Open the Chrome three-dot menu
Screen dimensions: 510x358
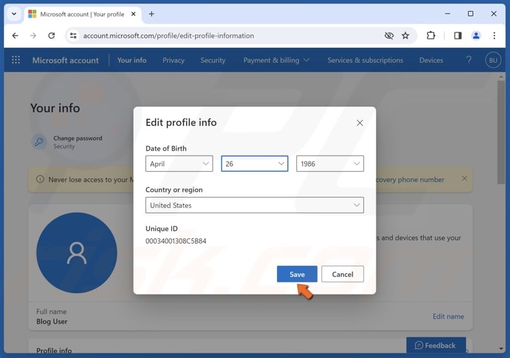click(494, 36)
